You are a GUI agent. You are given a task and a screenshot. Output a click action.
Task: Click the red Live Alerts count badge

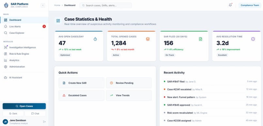44,26
